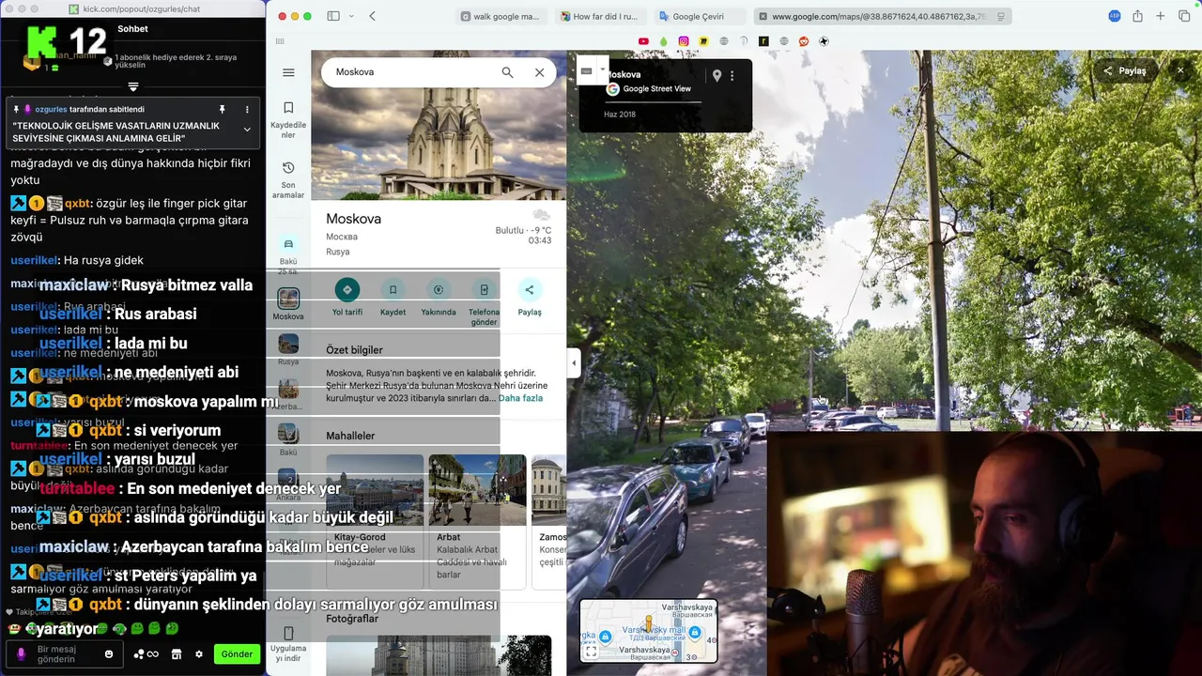Open the three-dot menu in Street View card
The image size is (1202, 676).
(732, 76)
